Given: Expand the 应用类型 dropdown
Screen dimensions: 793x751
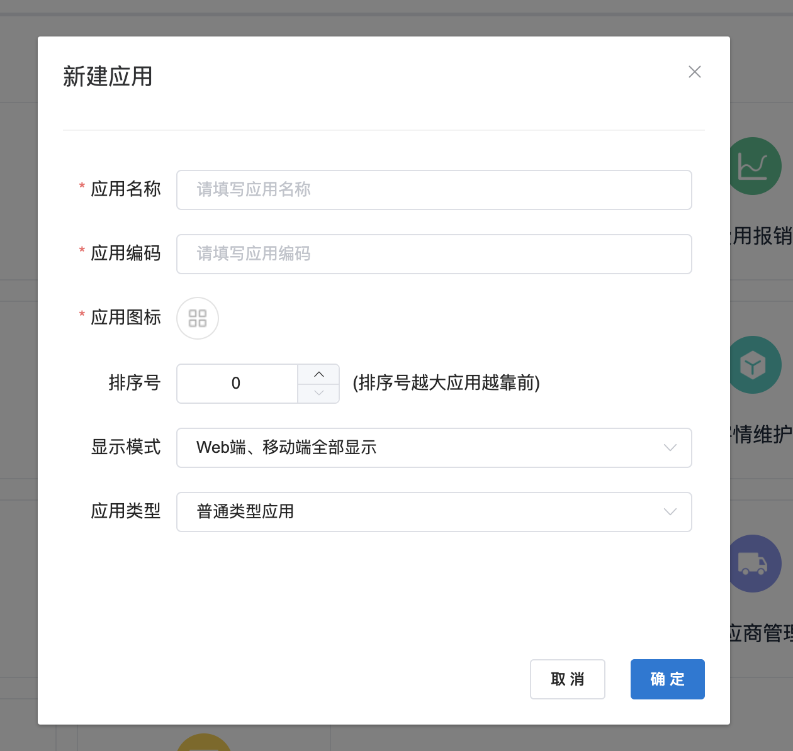Looking at the screenshot, I should point(434,512).
